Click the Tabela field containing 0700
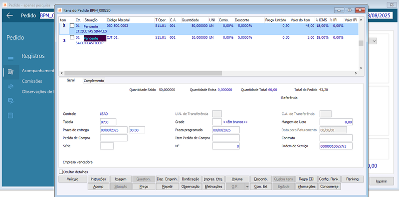 point(108,122)
